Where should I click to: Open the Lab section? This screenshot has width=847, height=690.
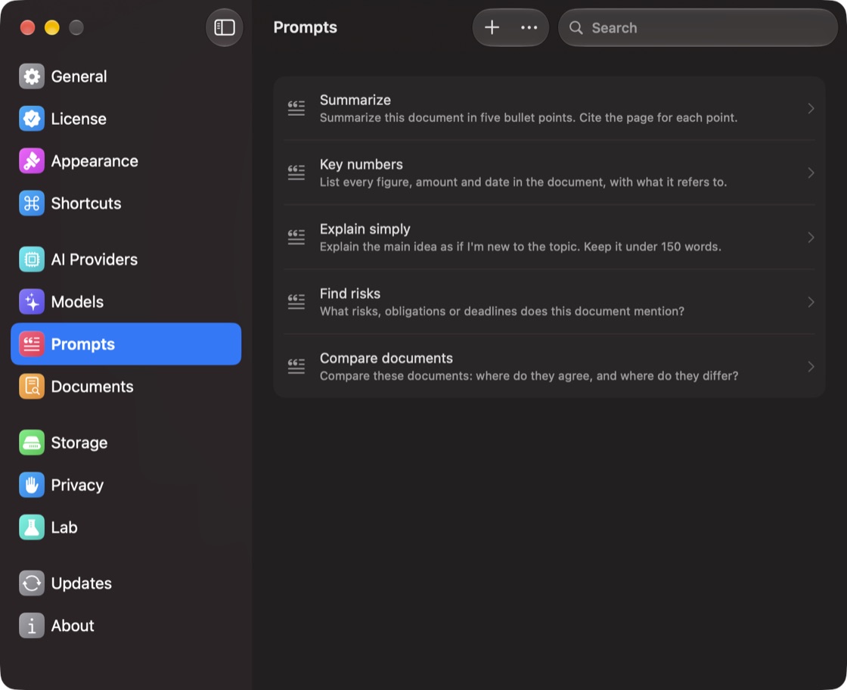click(x=126, y=527)
